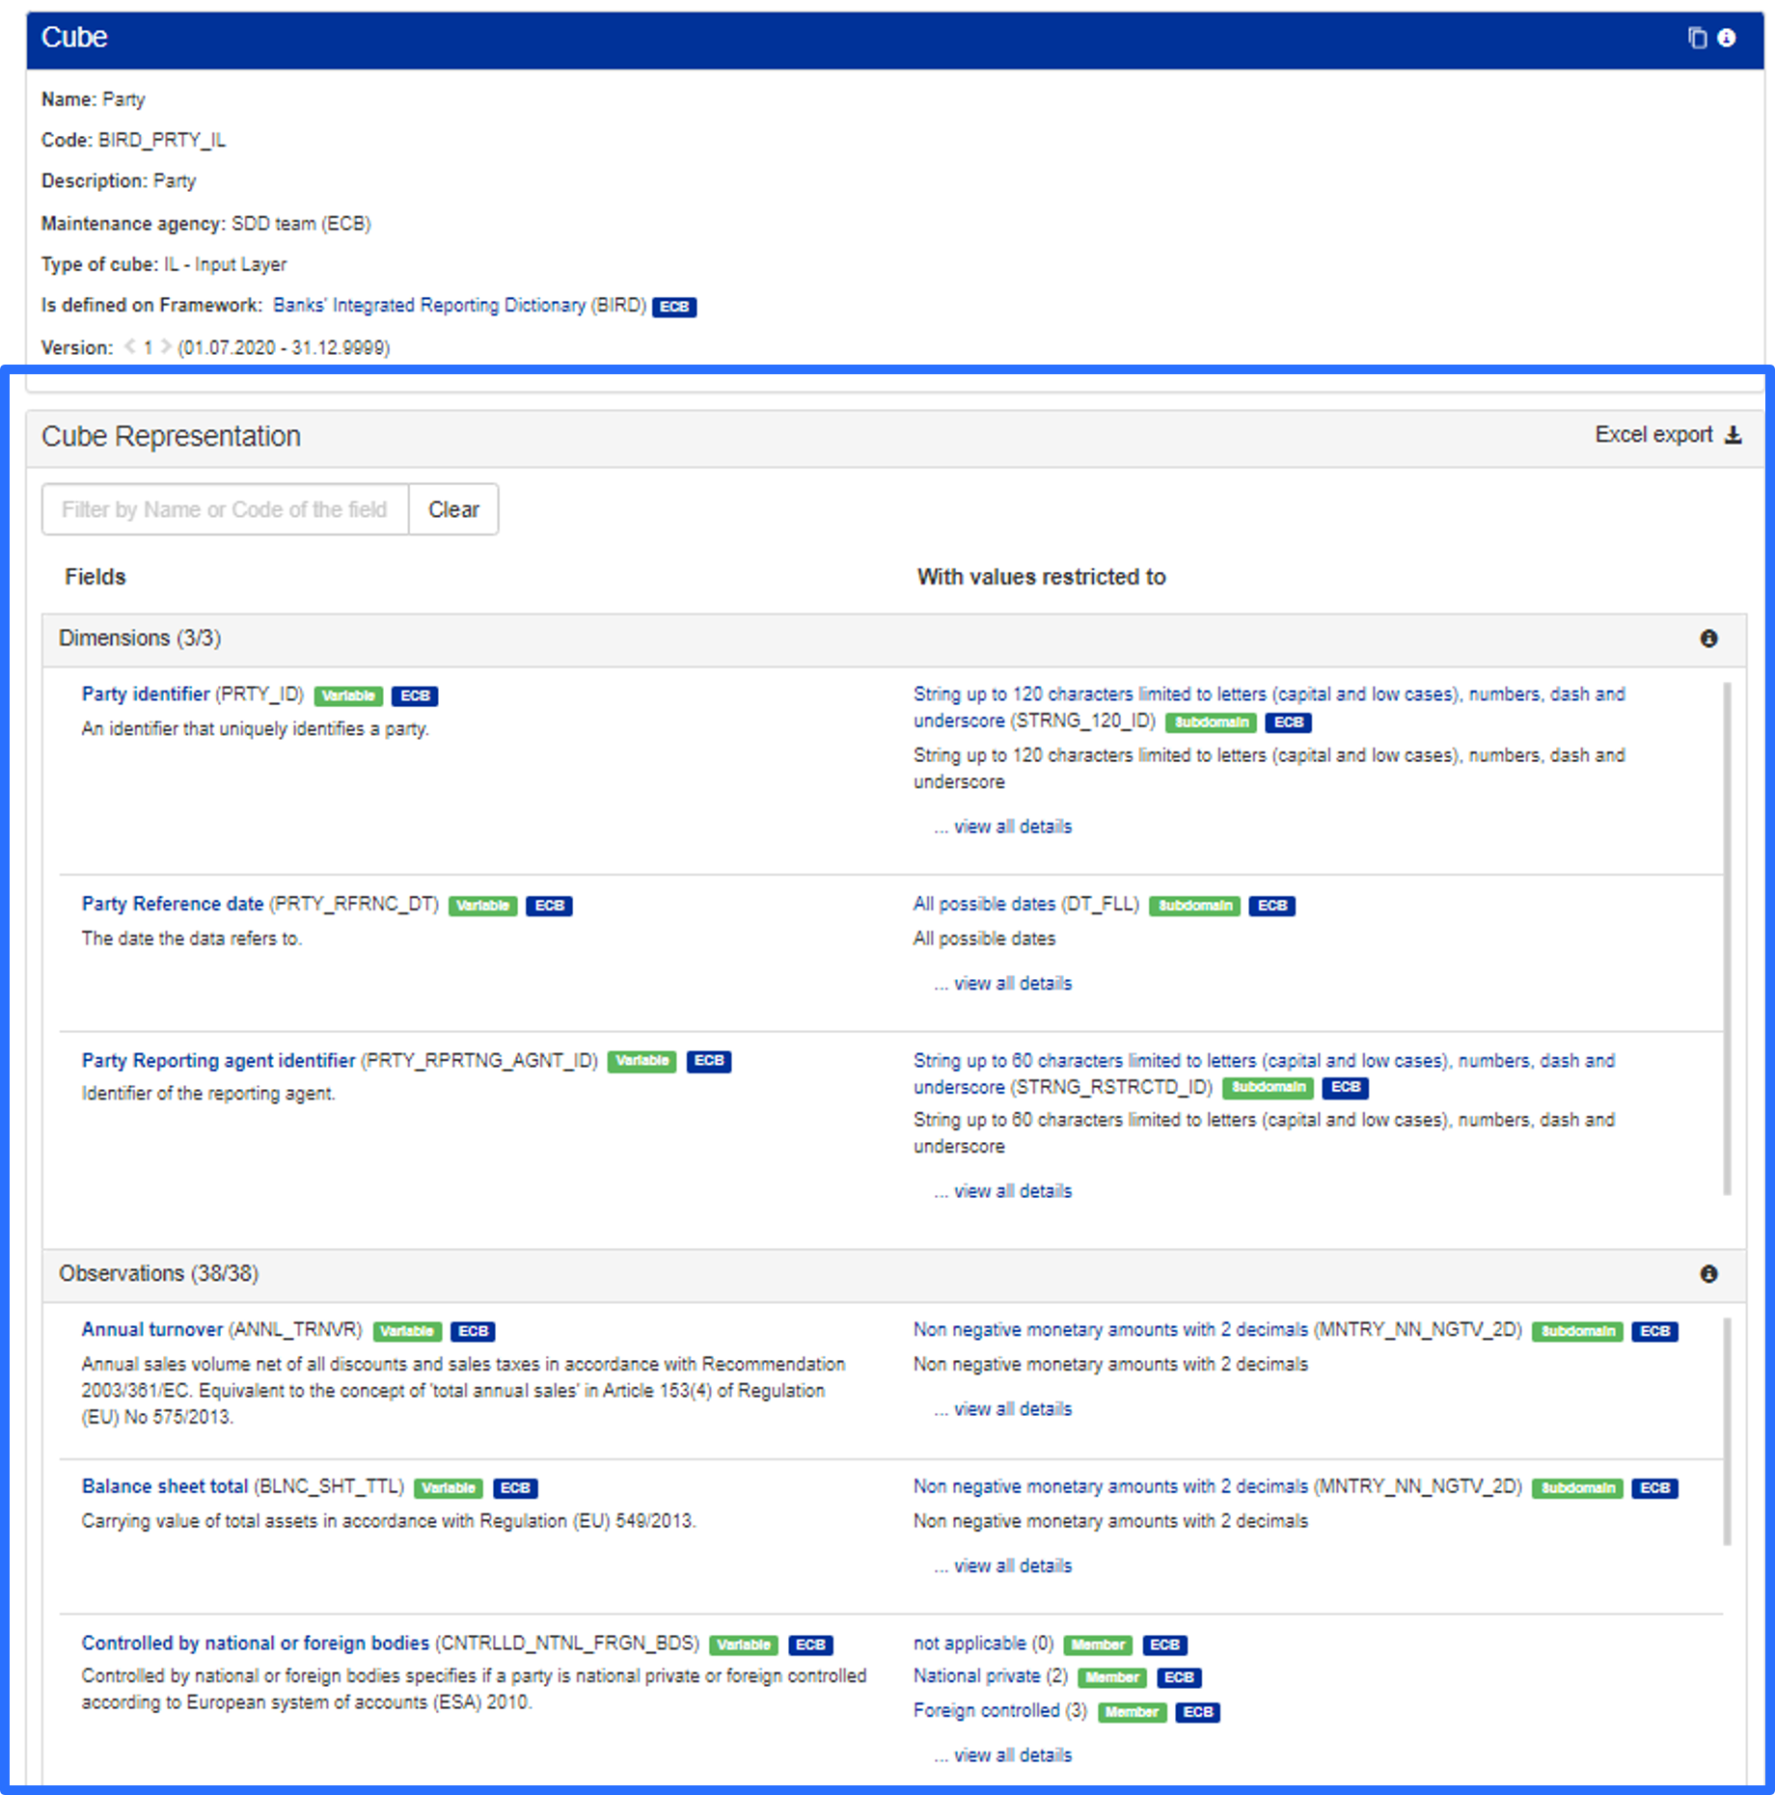Go to next version using right chevron
Screen dimensions: 1775x1795
pos(166,347)
